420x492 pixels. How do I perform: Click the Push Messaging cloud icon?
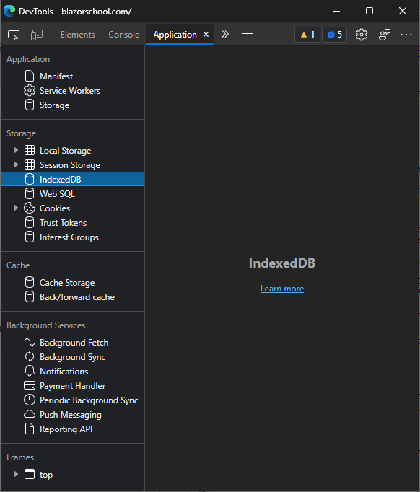point(30,415)
